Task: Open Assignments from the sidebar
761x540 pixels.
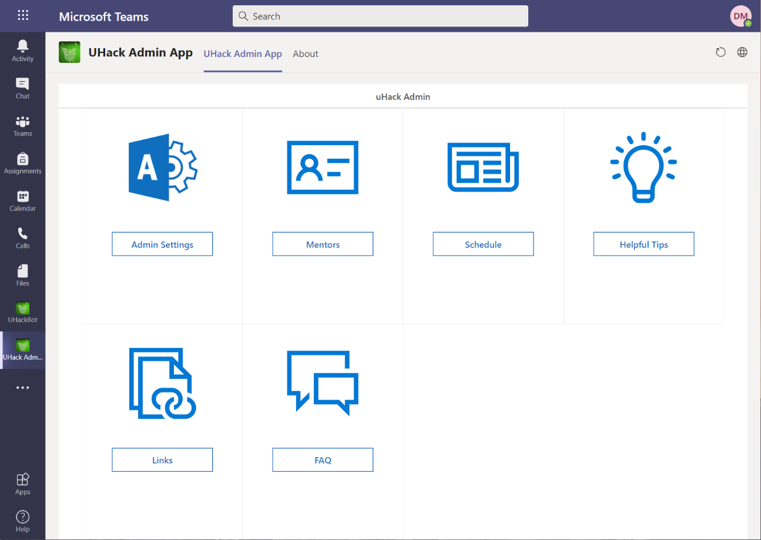Action: click(x=22, y=163)
